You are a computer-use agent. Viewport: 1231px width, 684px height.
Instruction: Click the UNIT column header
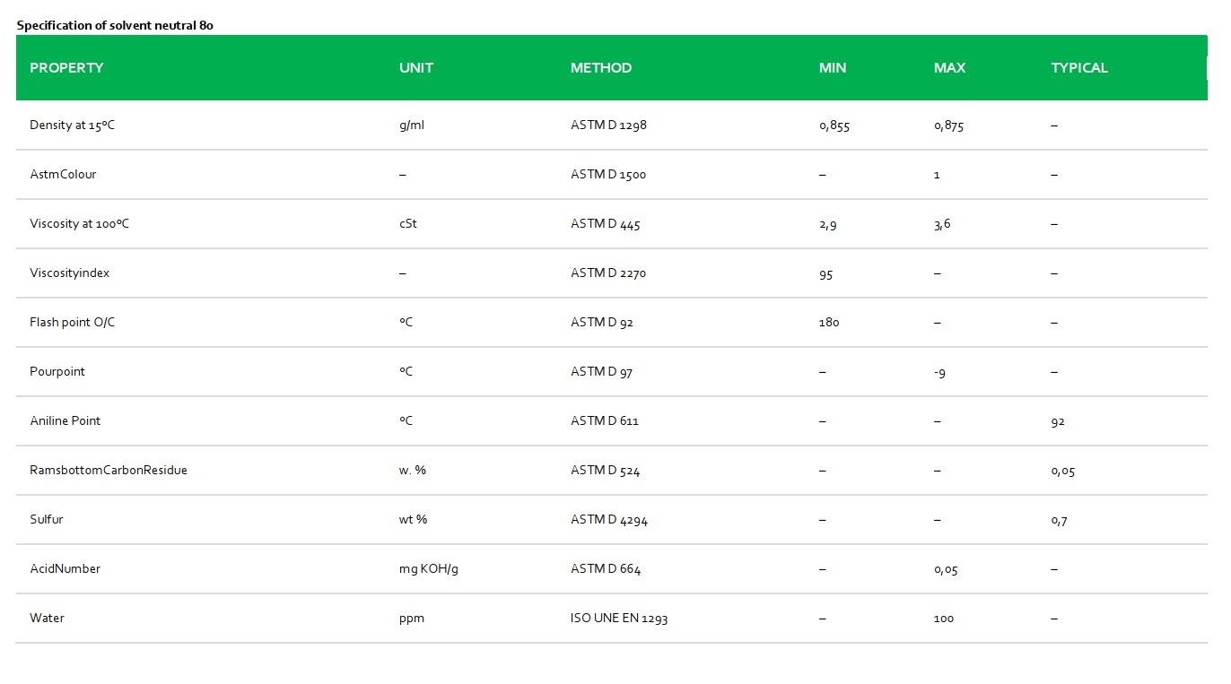coord(416,68)
